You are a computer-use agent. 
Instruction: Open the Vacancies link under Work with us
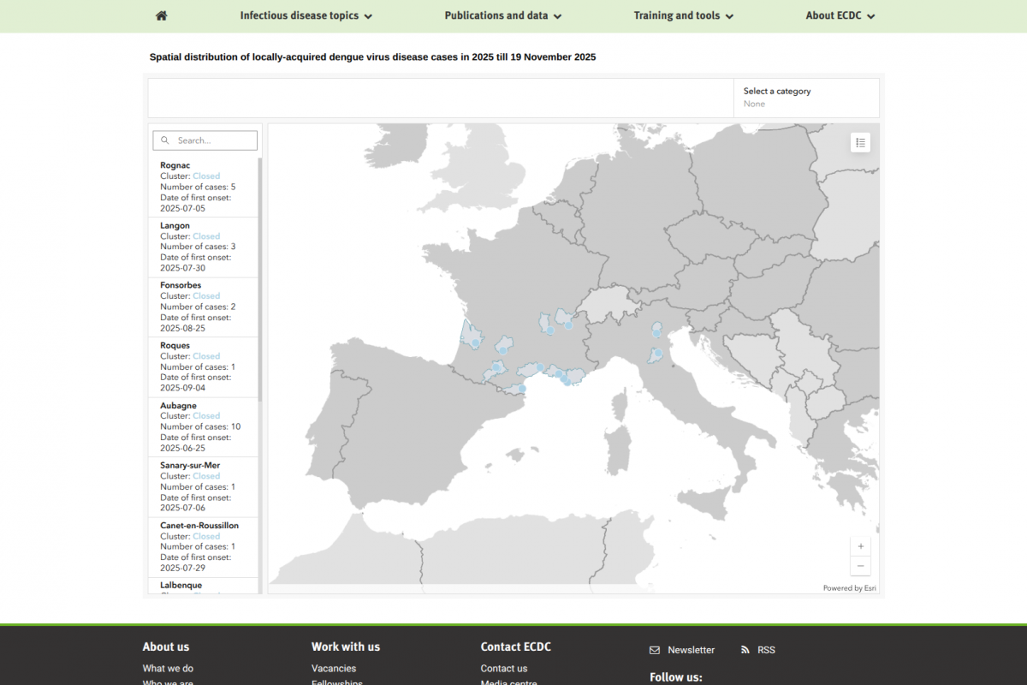click(334, 668)
